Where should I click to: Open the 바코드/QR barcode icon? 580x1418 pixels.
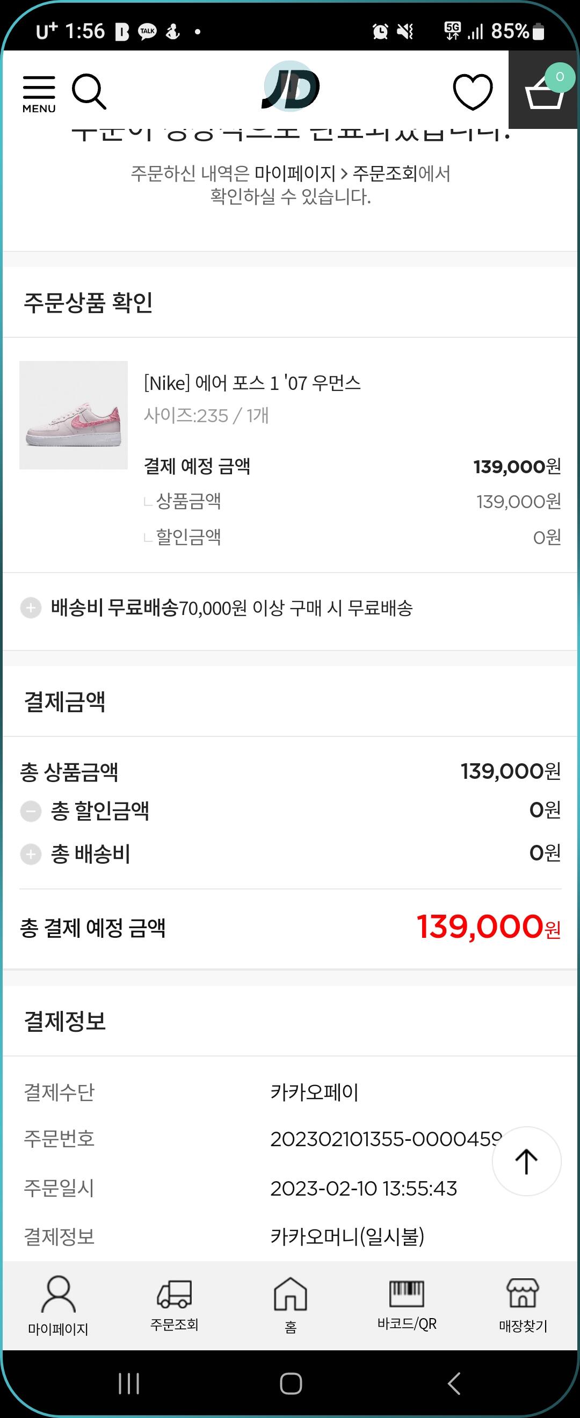pos(407,1305)
